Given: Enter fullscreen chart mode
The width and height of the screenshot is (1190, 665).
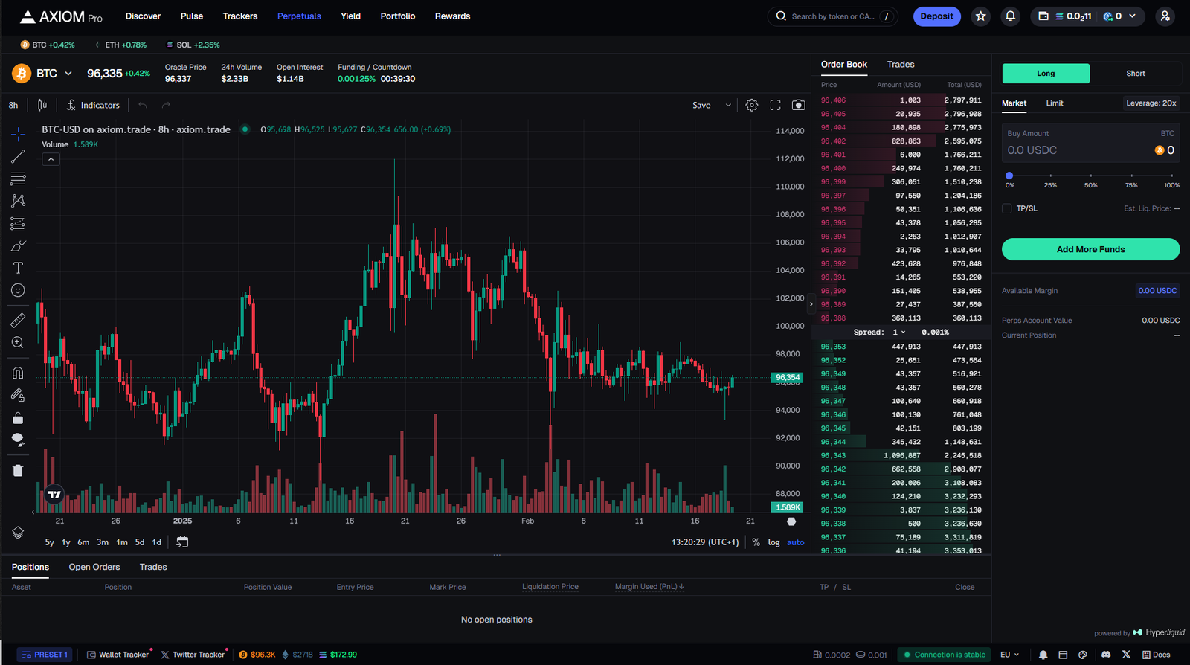Looking at the screenshot, I should [775, 105].
